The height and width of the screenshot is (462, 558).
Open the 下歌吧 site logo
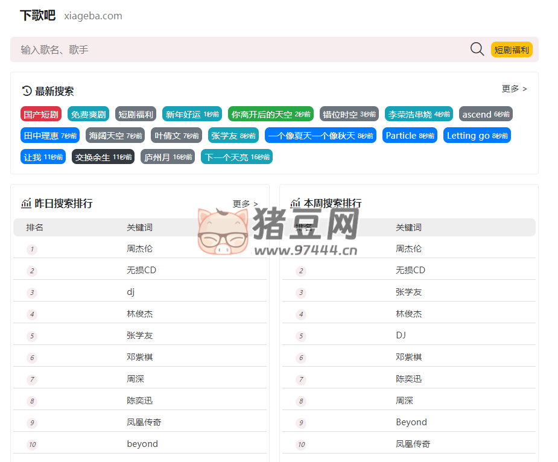37,16
